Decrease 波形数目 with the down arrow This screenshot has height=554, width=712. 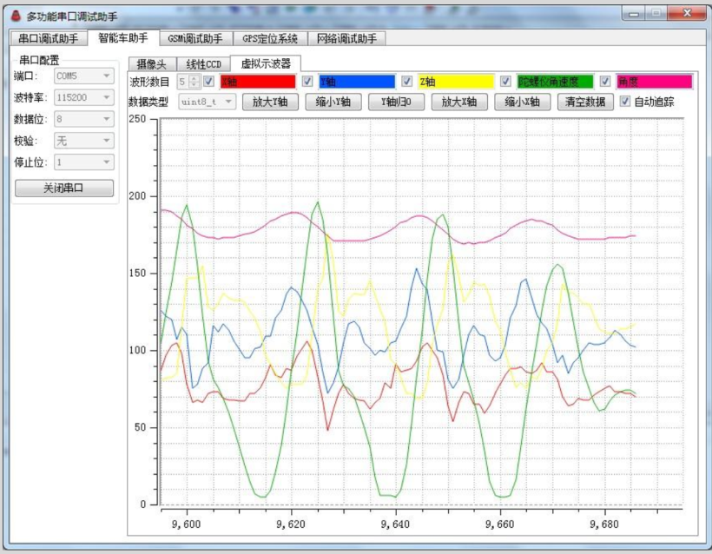click(x=194, y=85)
